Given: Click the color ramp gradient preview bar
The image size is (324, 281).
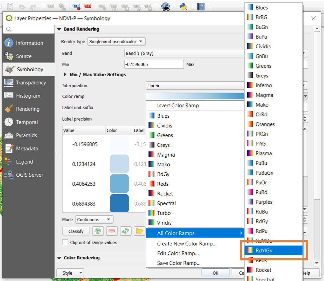Looking at the screenshot, I should (195, 96).
